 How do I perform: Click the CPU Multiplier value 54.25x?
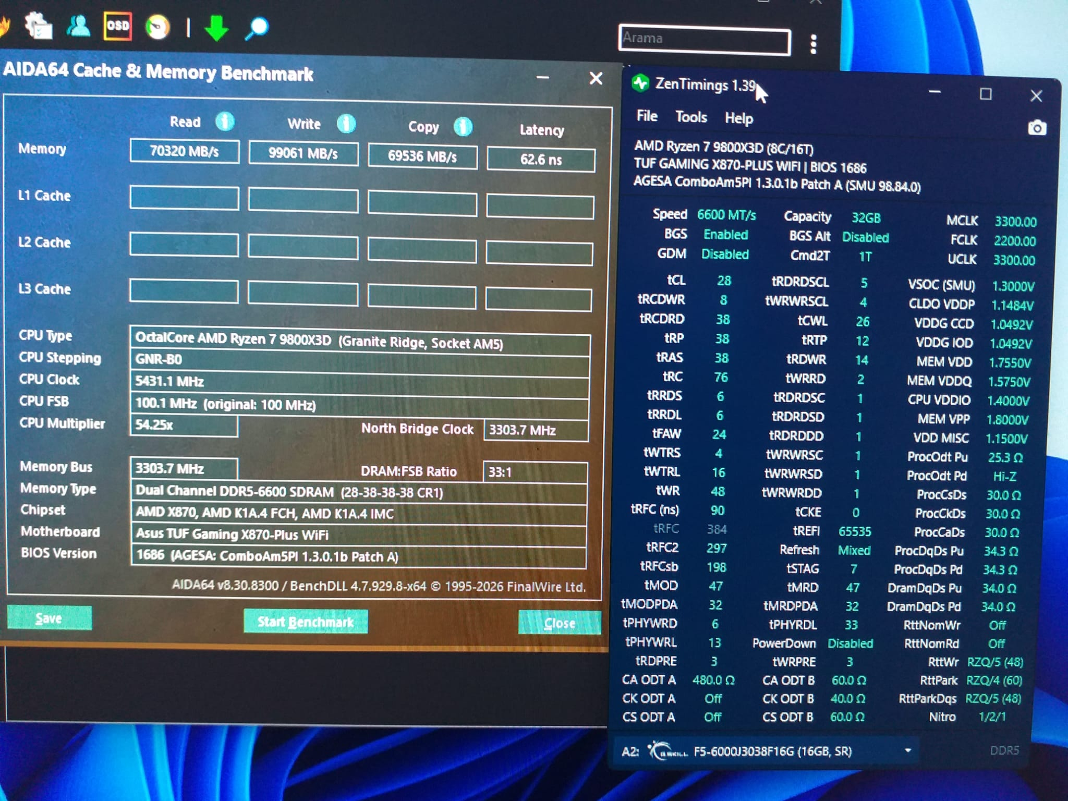(x=184, y=425)
